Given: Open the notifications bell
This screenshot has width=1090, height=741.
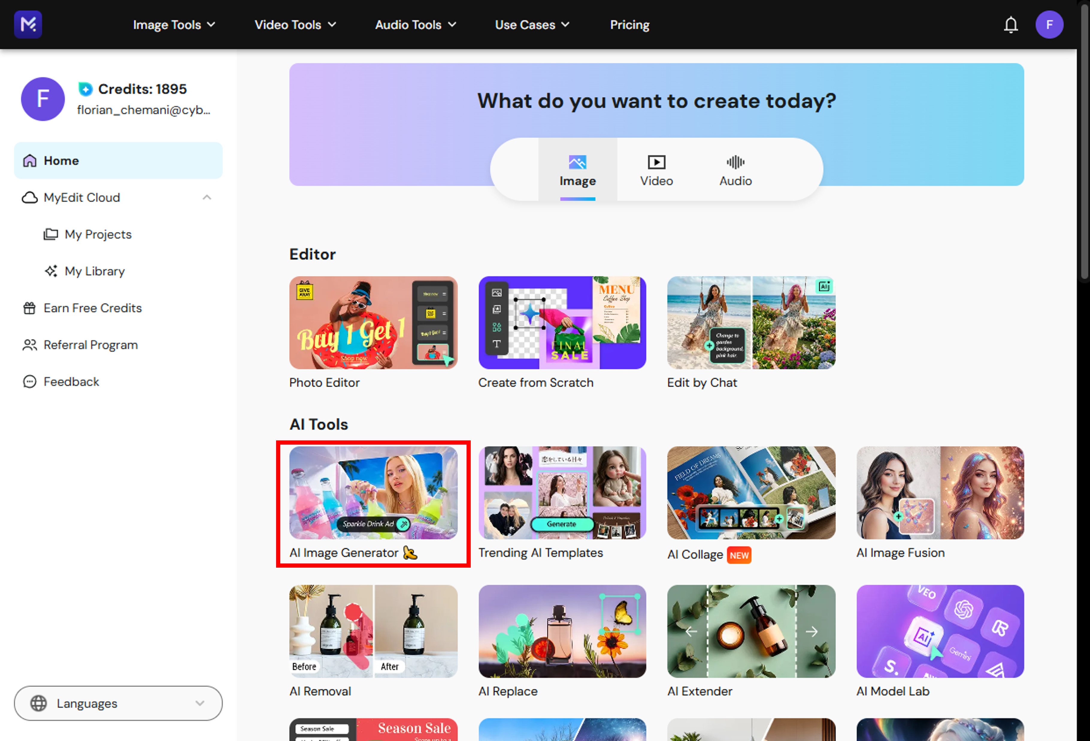Looking at the screenshot, I should [x=1010, y=24].
